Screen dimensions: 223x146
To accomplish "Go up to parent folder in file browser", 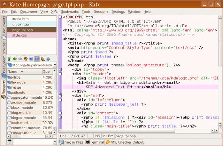I will 9,59.
